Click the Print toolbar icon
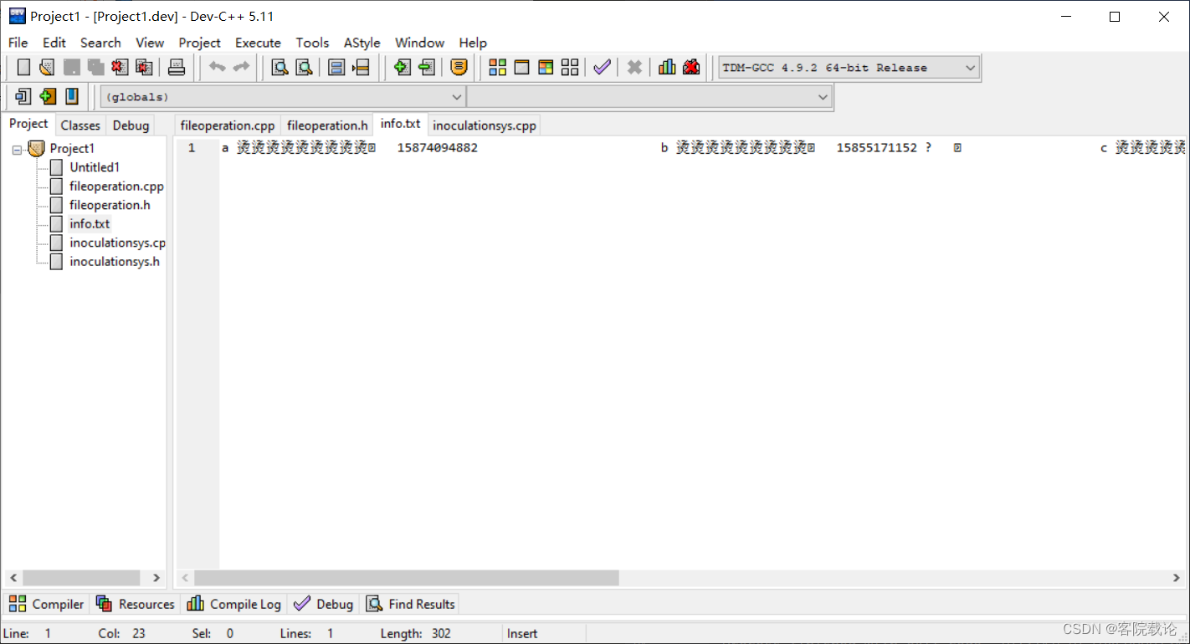 coord(176,67)
